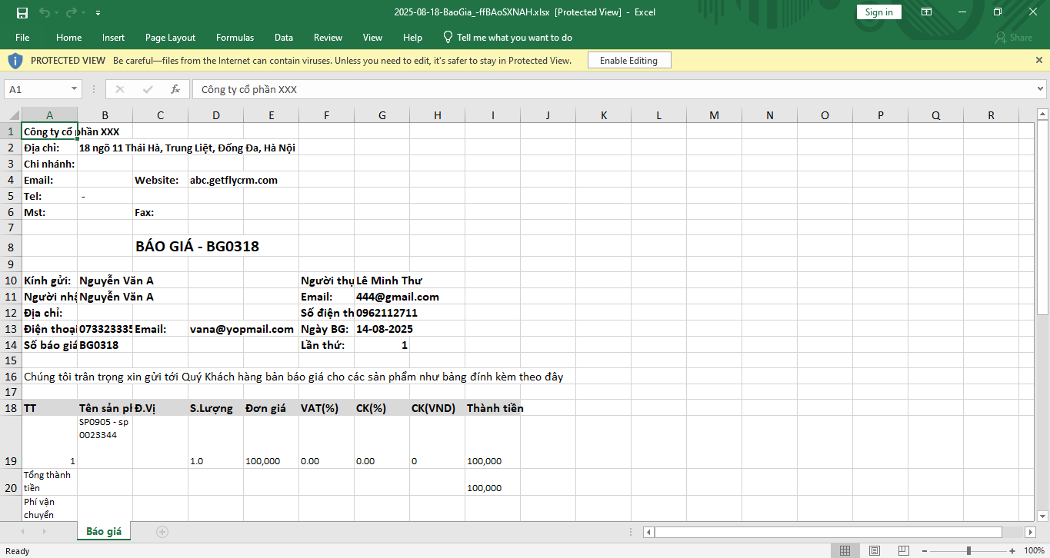Switch to Page Break Preview icon
1050x558 pixels.
[903, 550]
